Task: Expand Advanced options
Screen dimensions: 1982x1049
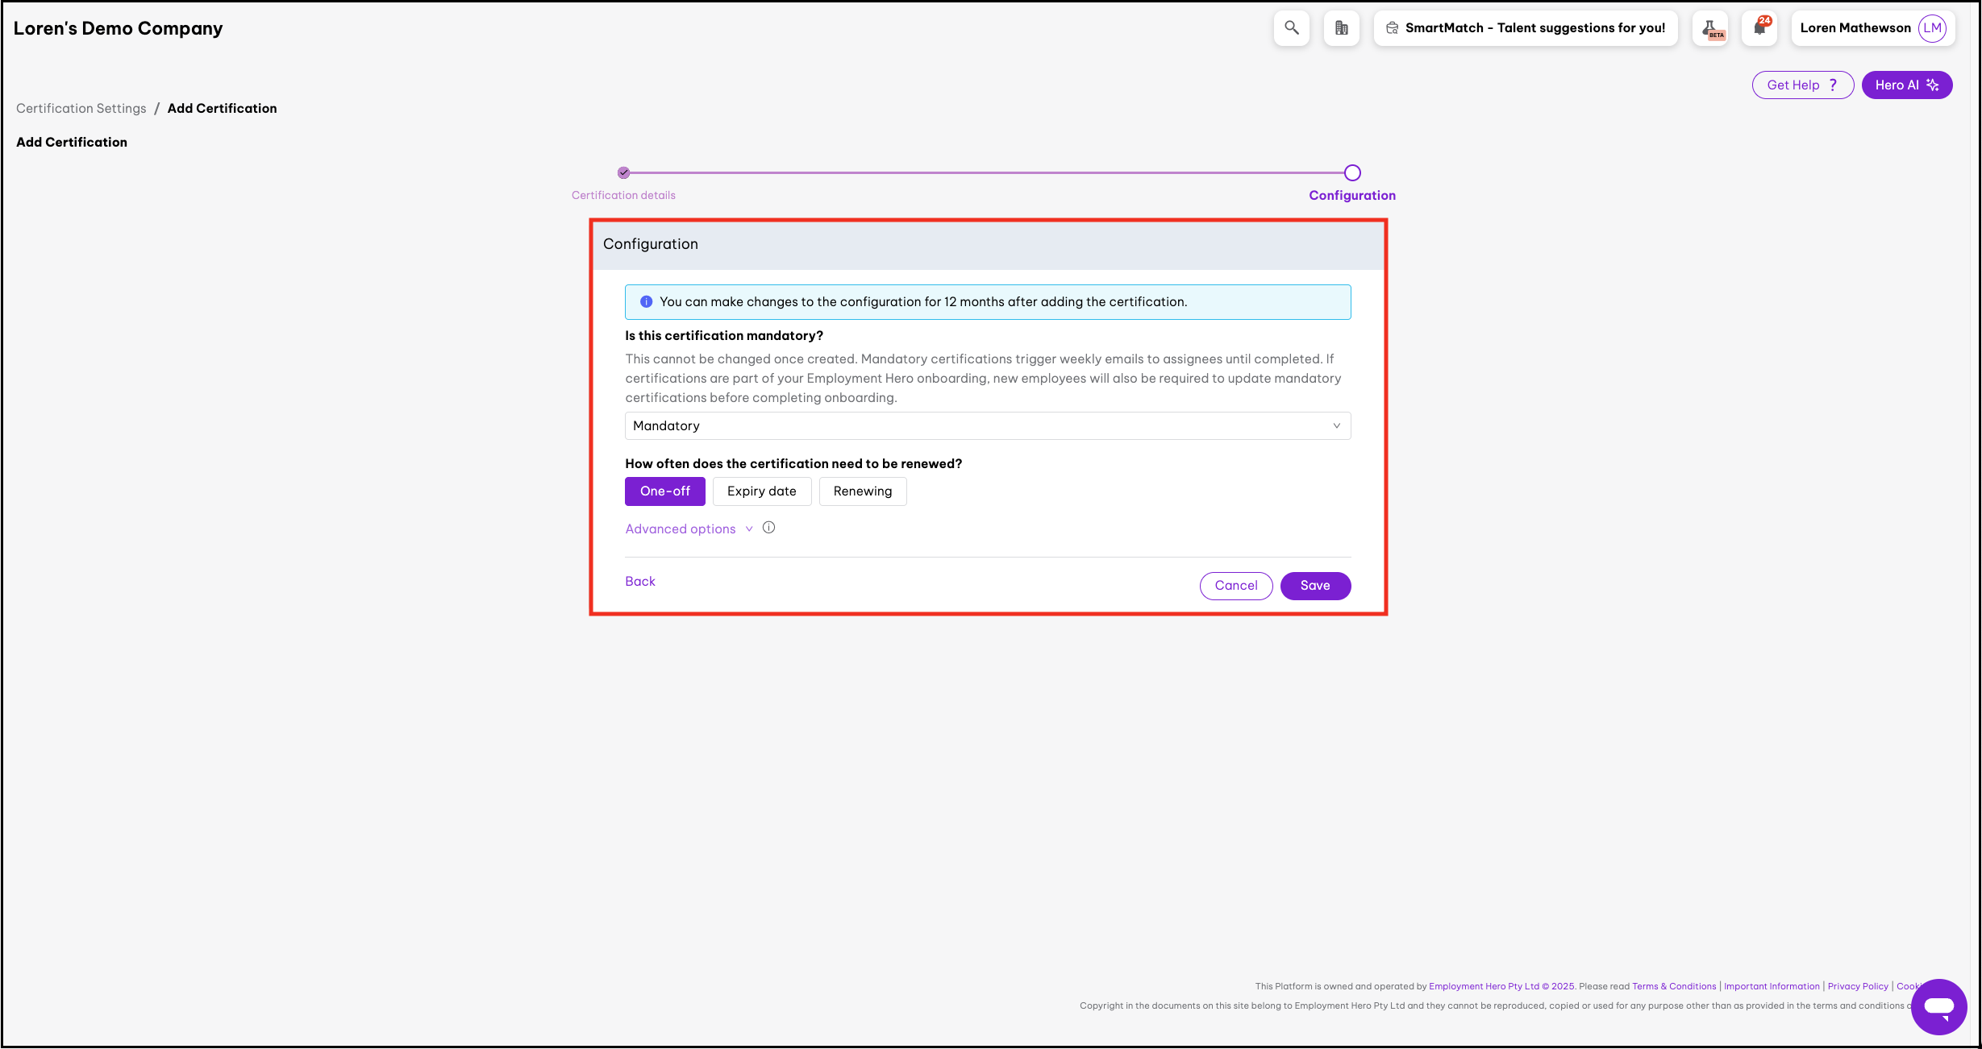Action: tap(681, 529)
